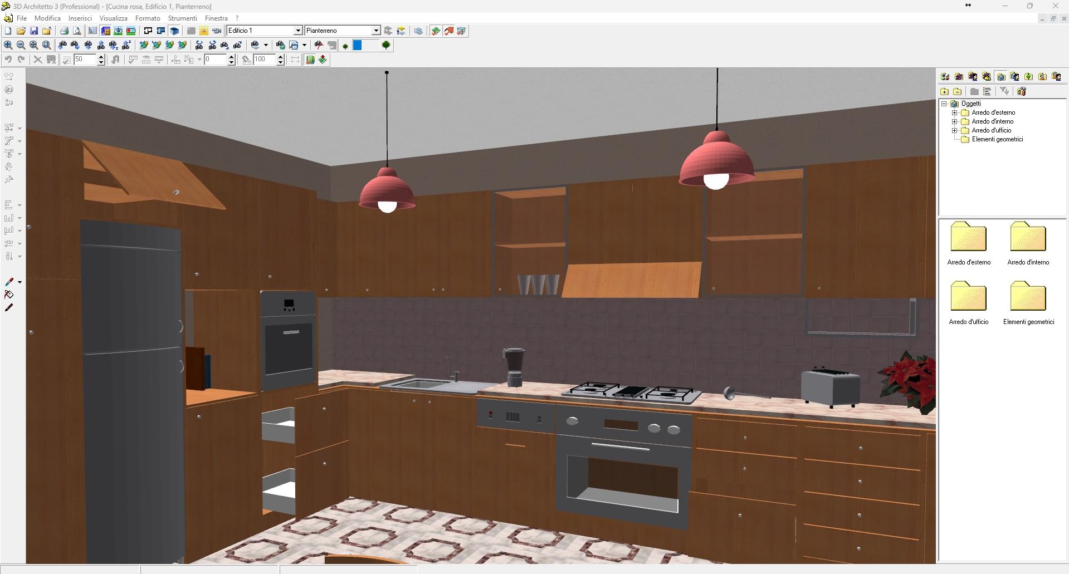Select Elementi geometrici in the tree
This screenshot has height=574, width=1069.
997,139
